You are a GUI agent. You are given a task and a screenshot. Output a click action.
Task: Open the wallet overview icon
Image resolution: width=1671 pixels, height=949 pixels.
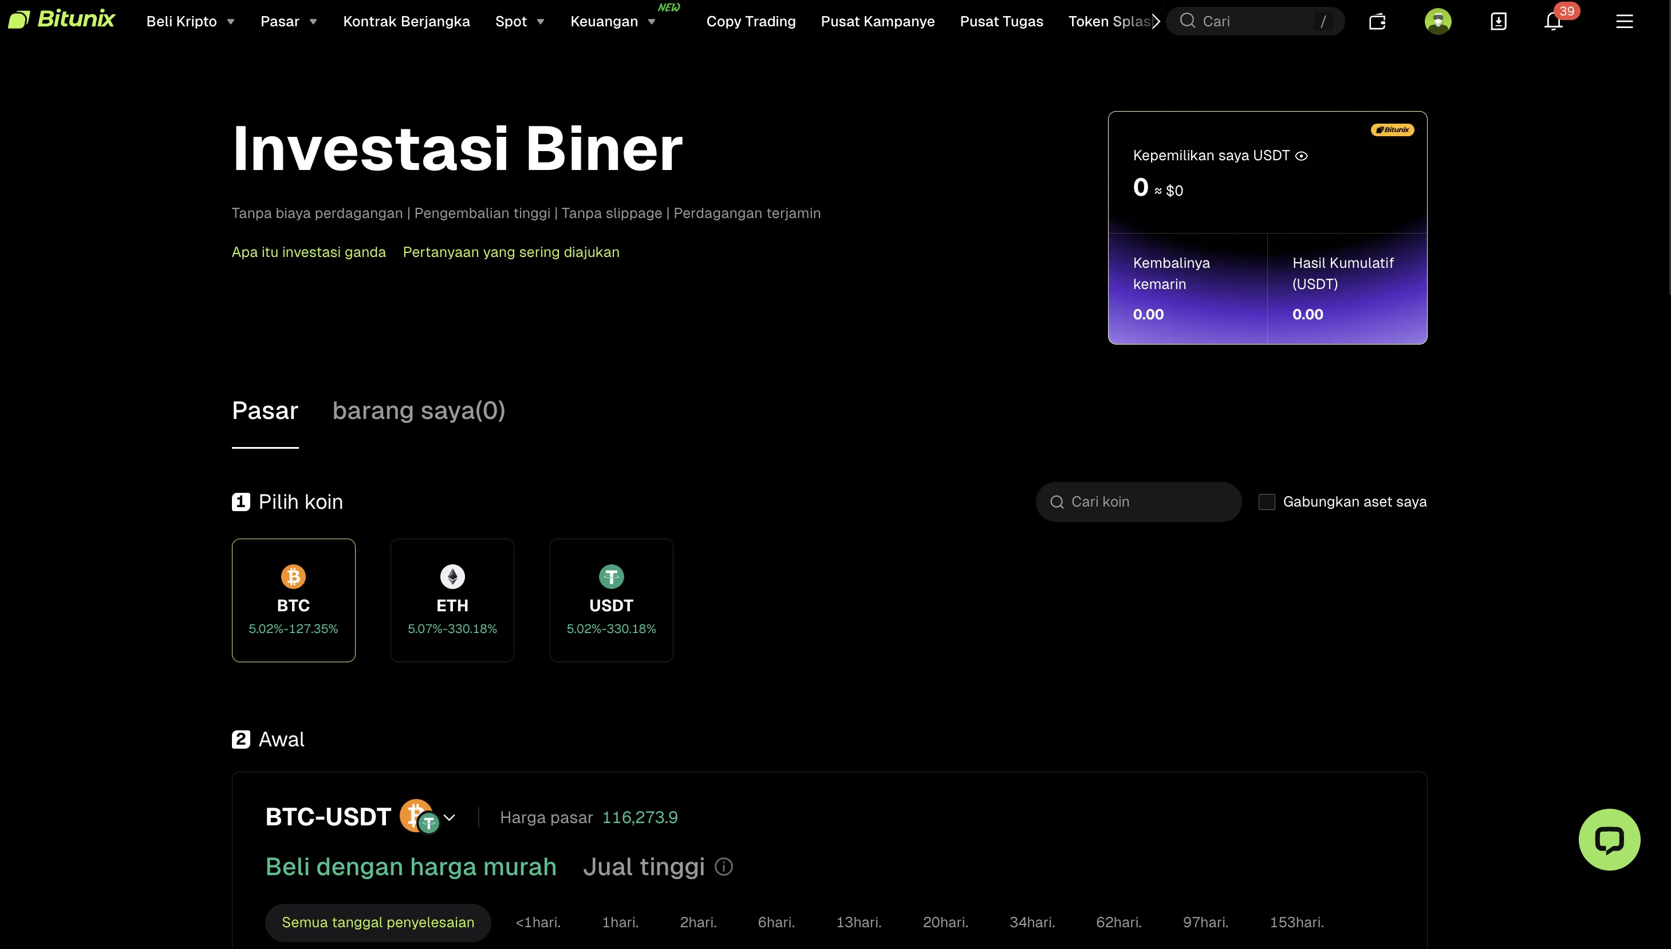tap(1378, 21)
